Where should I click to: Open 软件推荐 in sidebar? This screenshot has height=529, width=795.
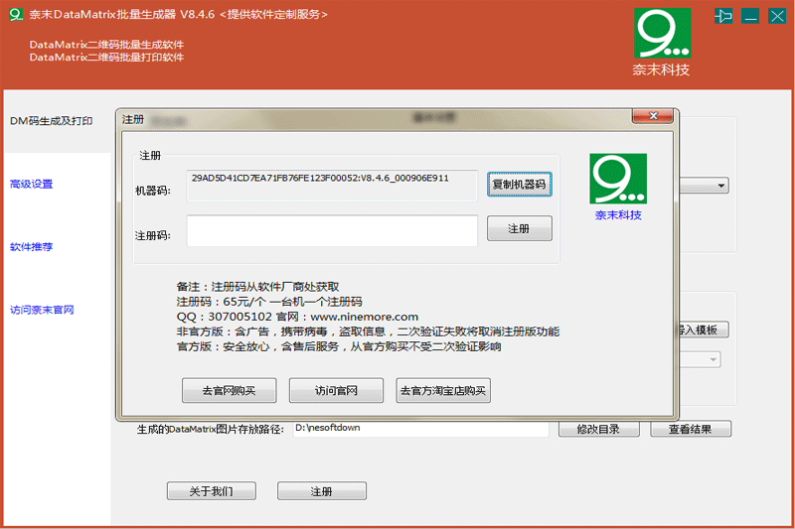click(32, 247)
